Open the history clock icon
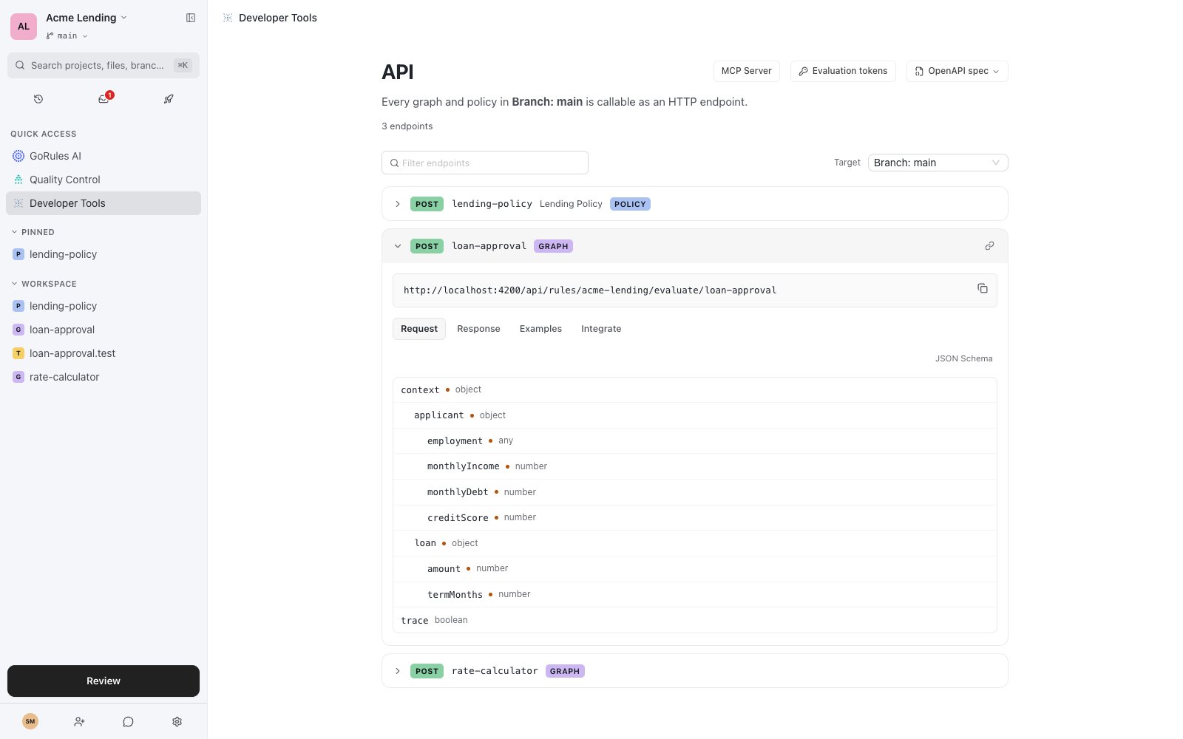This screenshot has height=739, width=1183. point(38,99)
